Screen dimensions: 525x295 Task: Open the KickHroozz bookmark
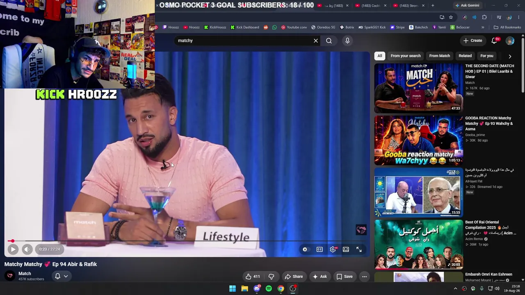click(215, 27)
